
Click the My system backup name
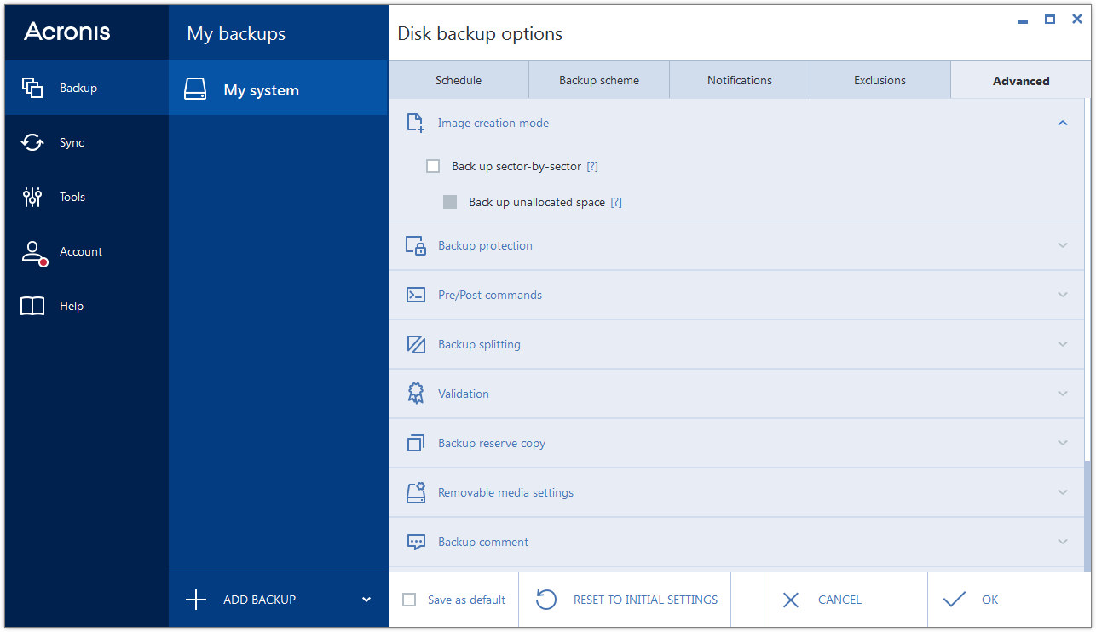coord(261,90)
